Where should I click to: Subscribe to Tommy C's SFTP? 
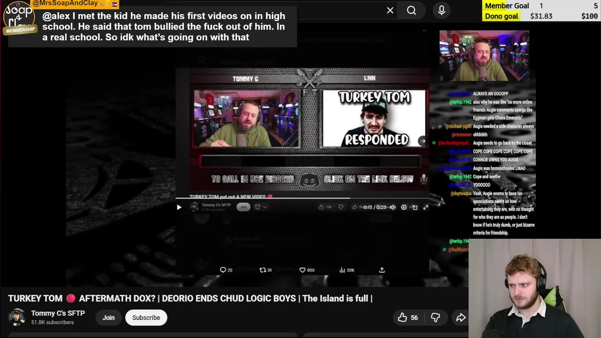[146, 318]
